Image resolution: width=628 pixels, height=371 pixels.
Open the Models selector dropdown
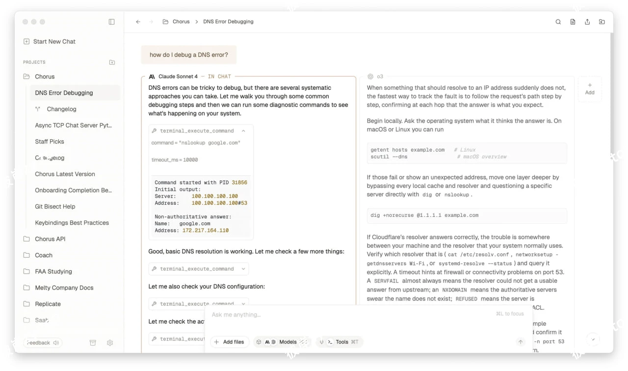pyautogui.click(x=288, y=342)
